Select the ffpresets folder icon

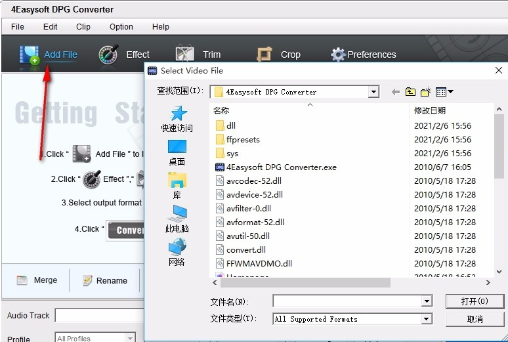coord(220,140)
